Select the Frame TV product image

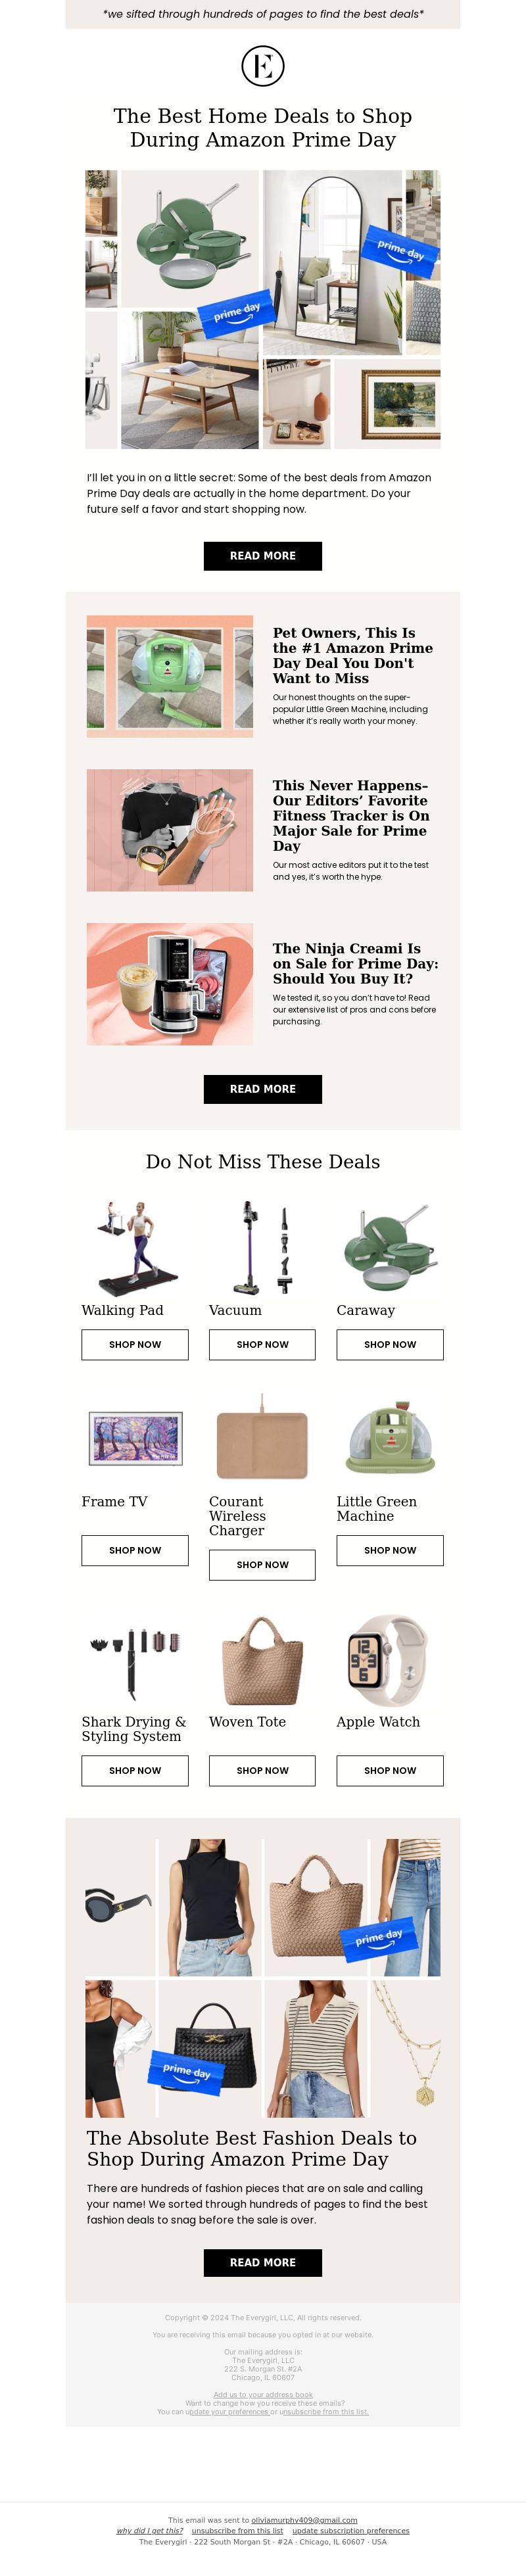[x=135, y=1438]
